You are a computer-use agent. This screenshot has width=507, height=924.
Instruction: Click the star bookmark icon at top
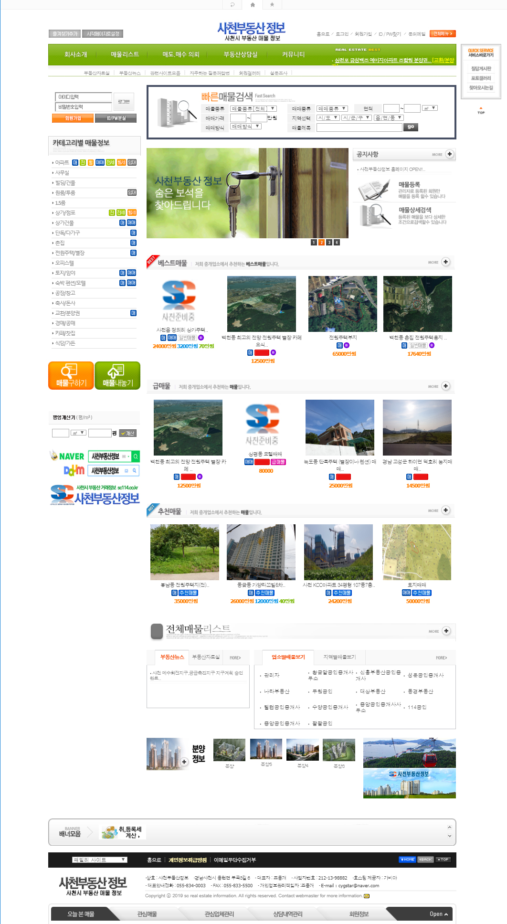tap(272, 5)
